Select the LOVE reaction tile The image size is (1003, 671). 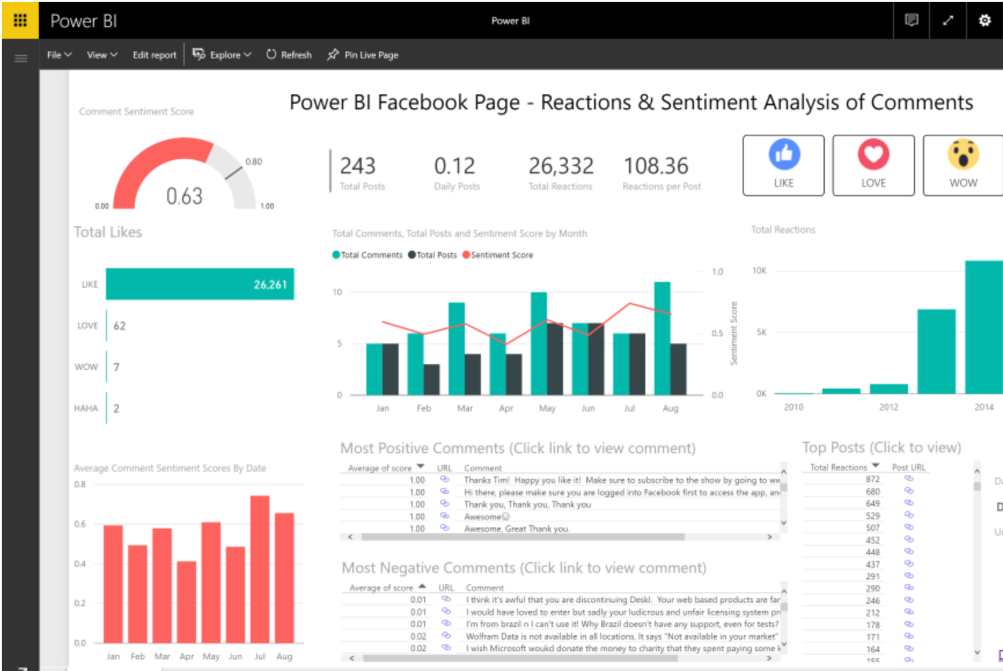point(873,166)
